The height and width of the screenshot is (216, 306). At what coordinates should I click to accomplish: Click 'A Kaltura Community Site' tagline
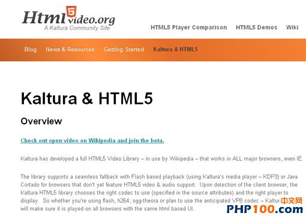coord(77,28)
